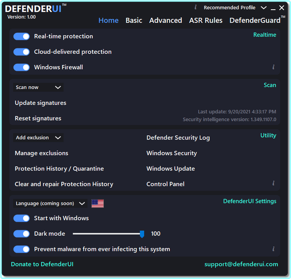The width and height of the screenshot is (291, 279).
Task: Click the info icon in DefenderUI Settings section
Action: (x=274, y=249)
